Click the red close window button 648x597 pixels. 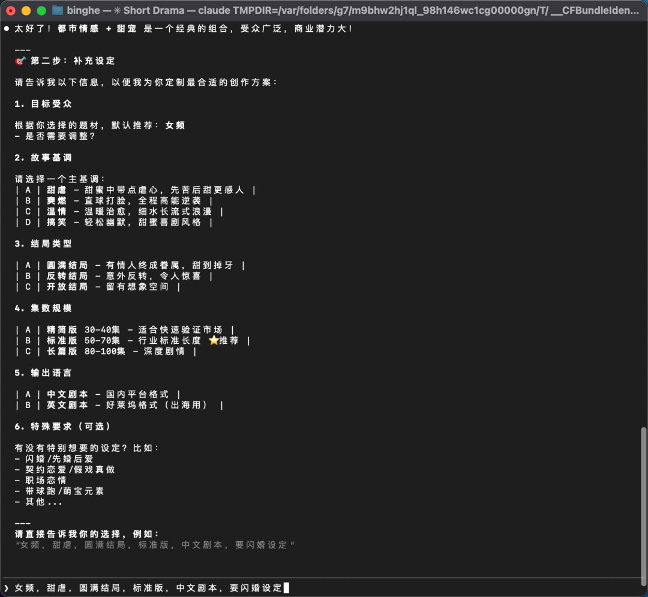click(11, 11)
